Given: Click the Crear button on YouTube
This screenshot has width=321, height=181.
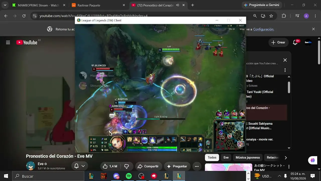Looking at the screenshot, I should (278, 42).
